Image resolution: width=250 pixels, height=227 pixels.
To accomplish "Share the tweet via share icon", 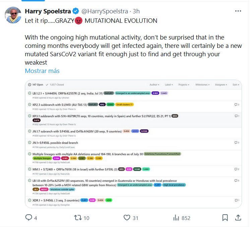I will point(238,218).
